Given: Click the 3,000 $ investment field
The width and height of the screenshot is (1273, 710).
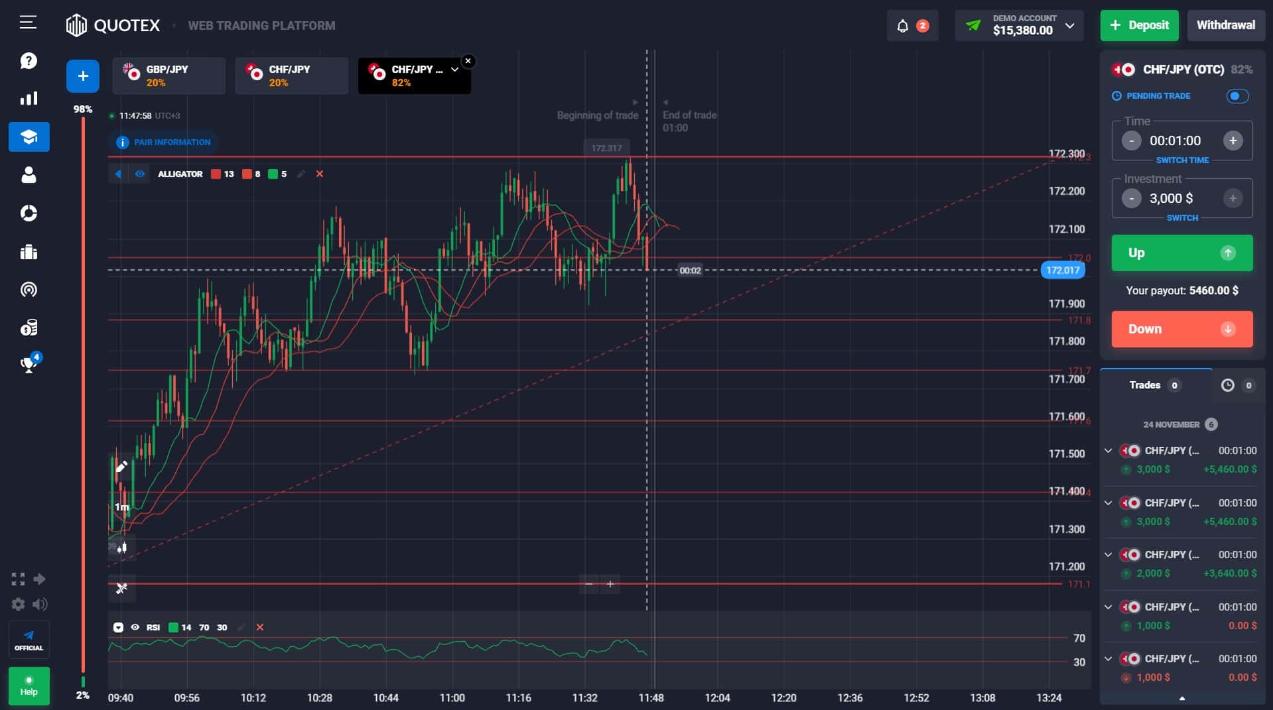Looking at the screenshot, I should point(1171,198).
